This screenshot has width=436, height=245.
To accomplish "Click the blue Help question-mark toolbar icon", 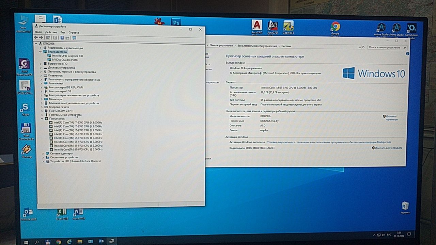I will coord(62,37).
